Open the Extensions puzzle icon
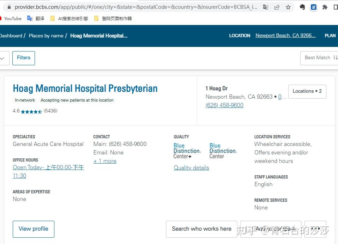Image resolution: width=338 pixels, height=244 pixels. coord(325,7)
